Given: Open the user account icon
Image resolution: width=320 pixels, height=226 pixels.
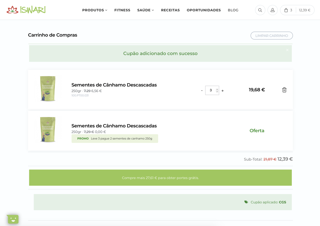Looking at the screenshot, I should pyautogui.click(x=272, y=10).
